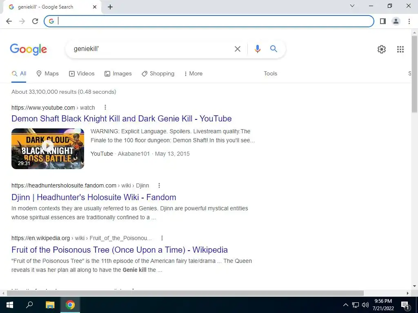This screenshot has width=418, height=313.
Task: Click in the Chrome address bar
Action: pyautogui.click(x=209, y=21)
